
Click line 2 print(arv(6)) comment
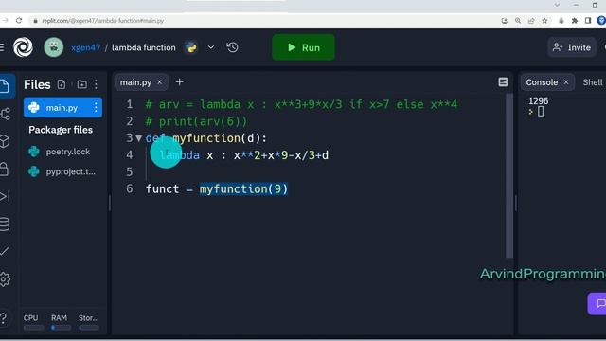(196, 121)
